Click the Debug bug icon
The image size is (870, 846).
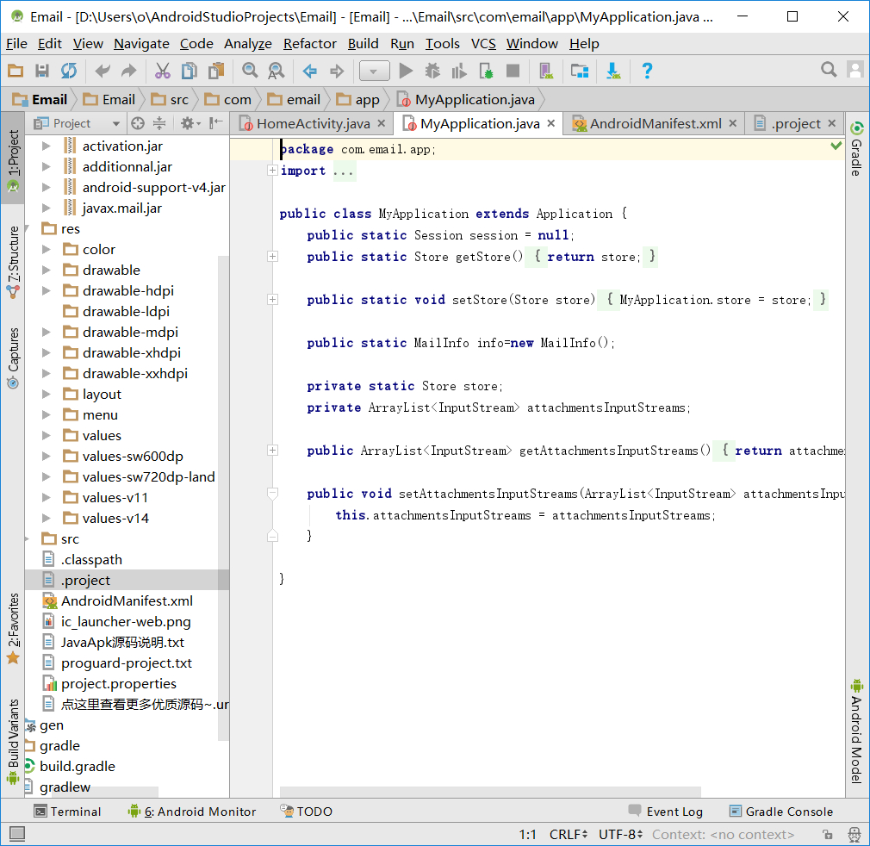click(432, 71)
